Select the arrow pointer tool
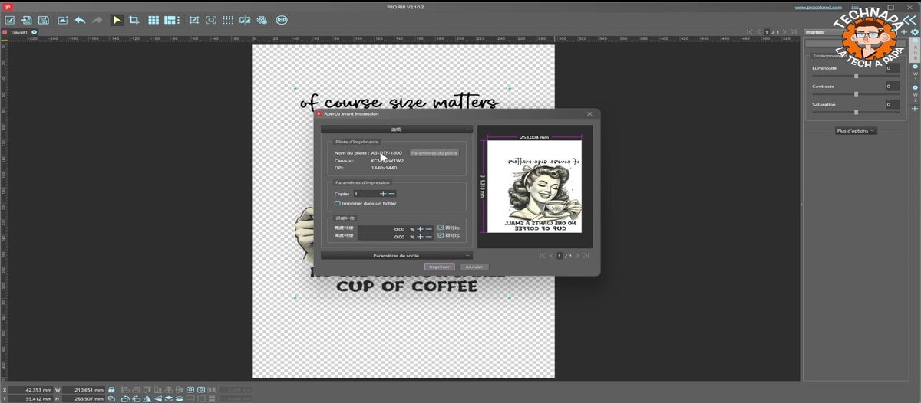This screenshot has width=921, height=403. coord(117,20)
